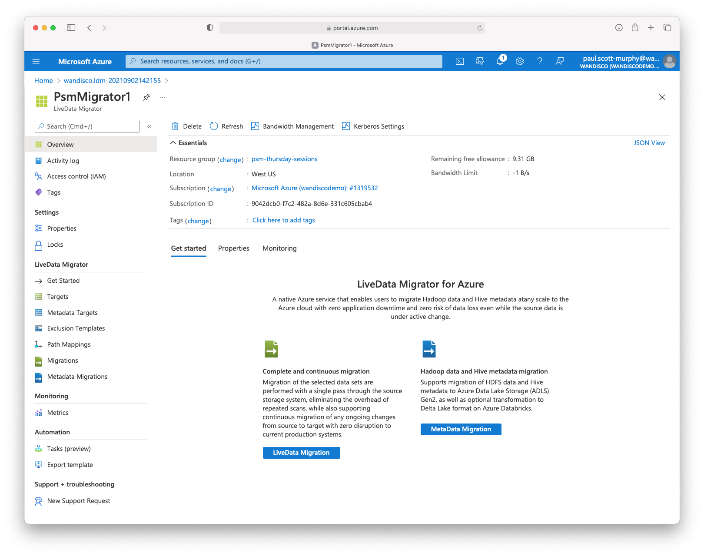The width and height of the screenshot is (704, 556).
Task: Click the Delete toolbar button
Action: click(187, 126)
